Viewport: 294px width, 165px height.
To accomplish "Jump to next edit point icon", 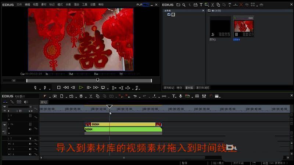I will click(x=121, y=88).
